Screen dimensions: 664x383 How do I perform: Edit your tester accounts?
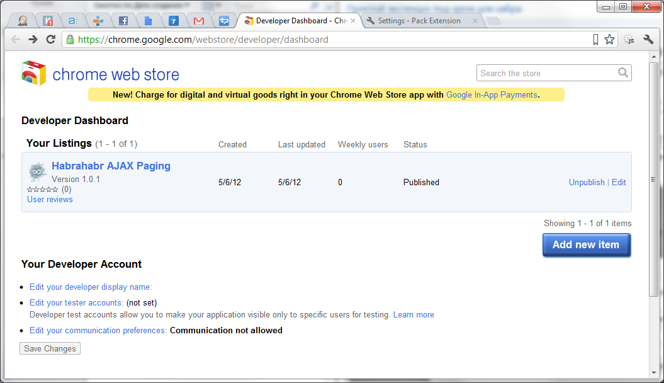pyautogui.click(x=77, y=302)
